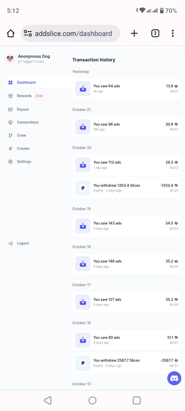Select 'You saw 96 ads' transaction text
The width and height of the screenshot is (185, 411).
107,124
